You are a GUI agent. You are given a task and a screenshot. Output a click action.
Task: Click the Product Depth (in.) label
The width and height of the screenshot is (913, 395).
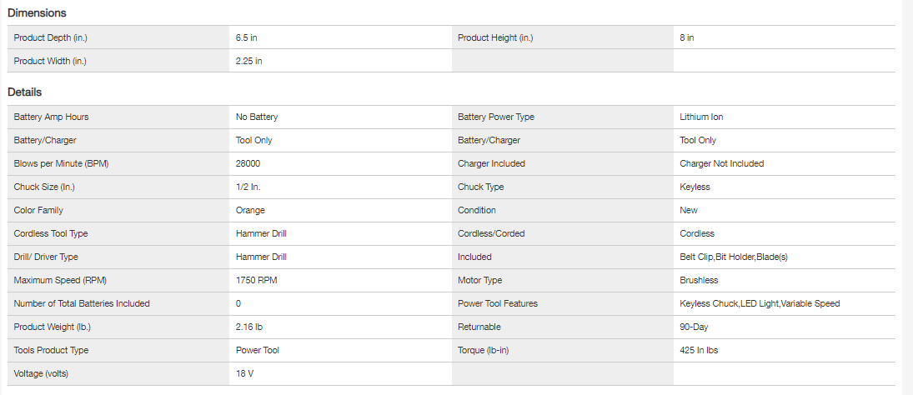point(50,37)
